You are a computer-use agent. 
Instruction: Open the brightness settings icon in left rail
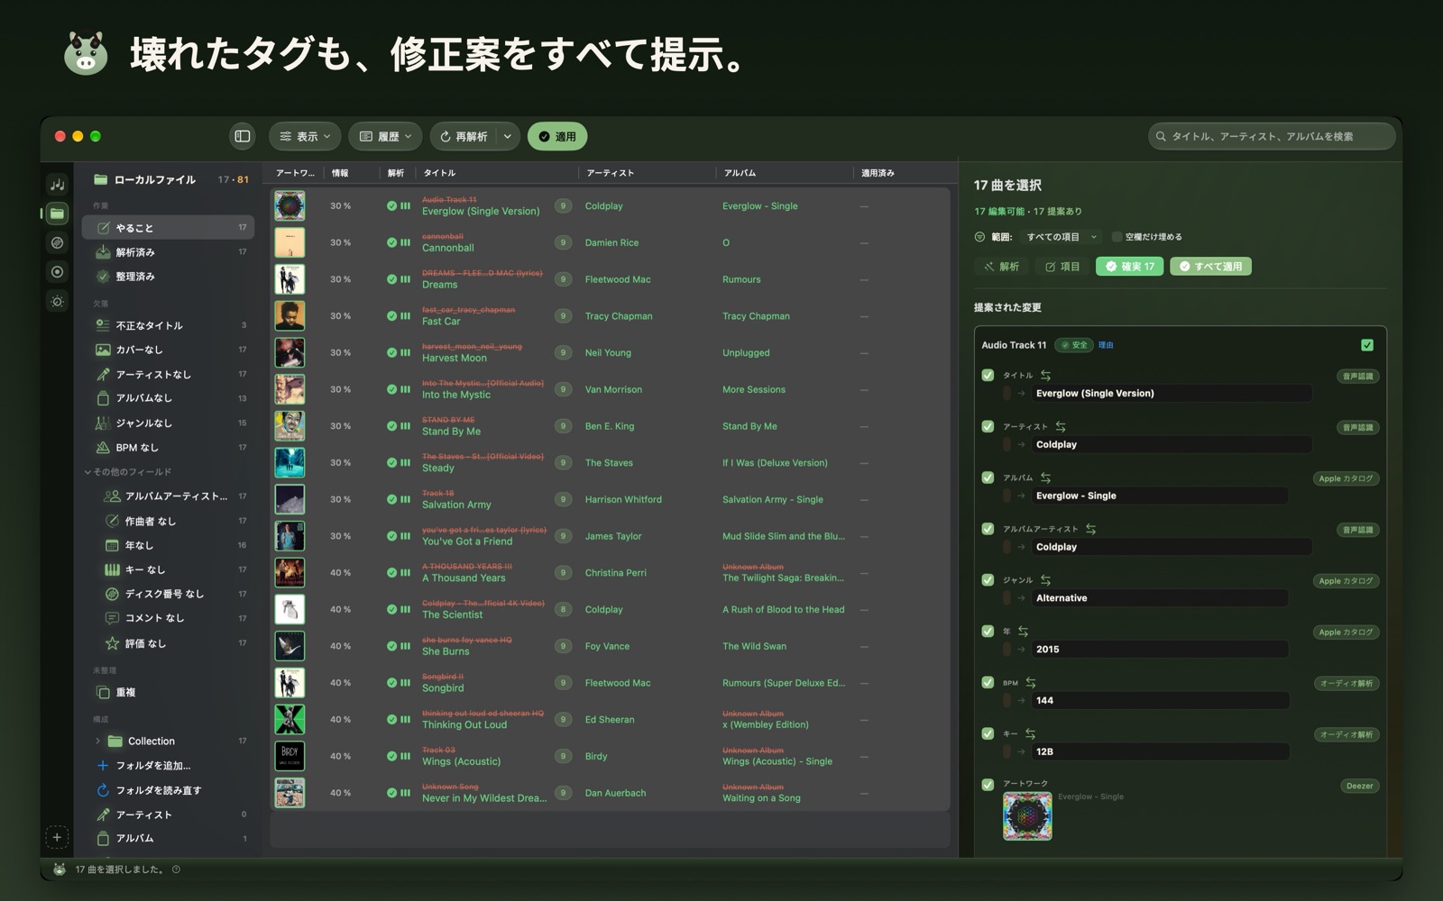coord(57,301)
